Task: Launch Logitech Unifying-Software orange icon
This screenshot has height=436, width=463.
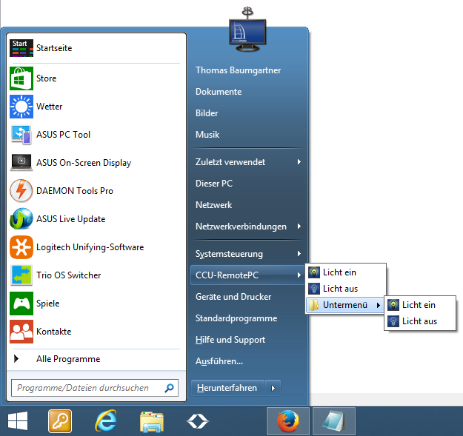Action: 21,247
